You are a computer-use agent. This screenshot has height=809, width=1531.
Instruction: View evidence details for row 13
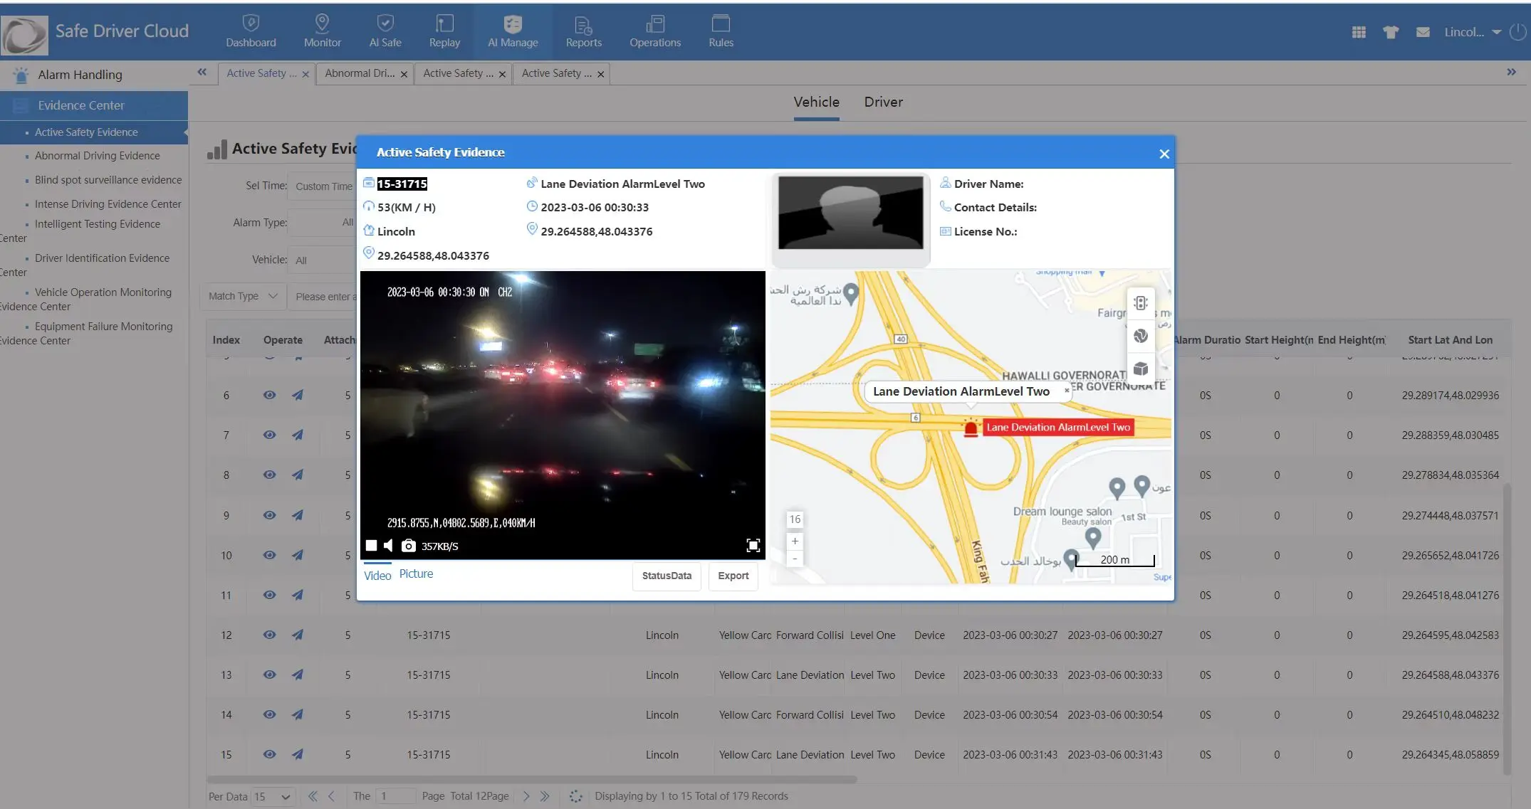(x=269, y=675)
